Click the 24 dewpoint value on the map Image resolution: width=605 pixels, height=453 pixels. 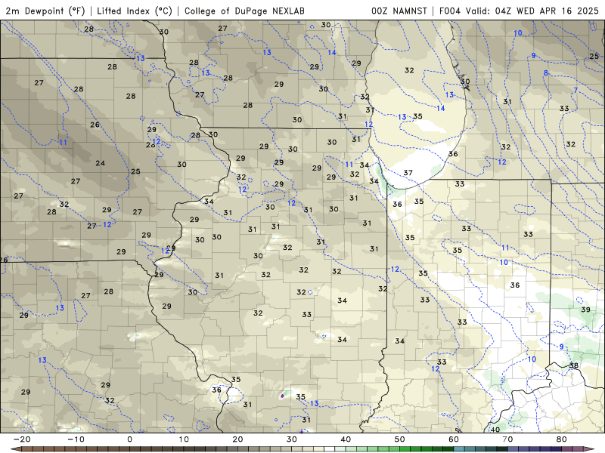tap(101, 163)
